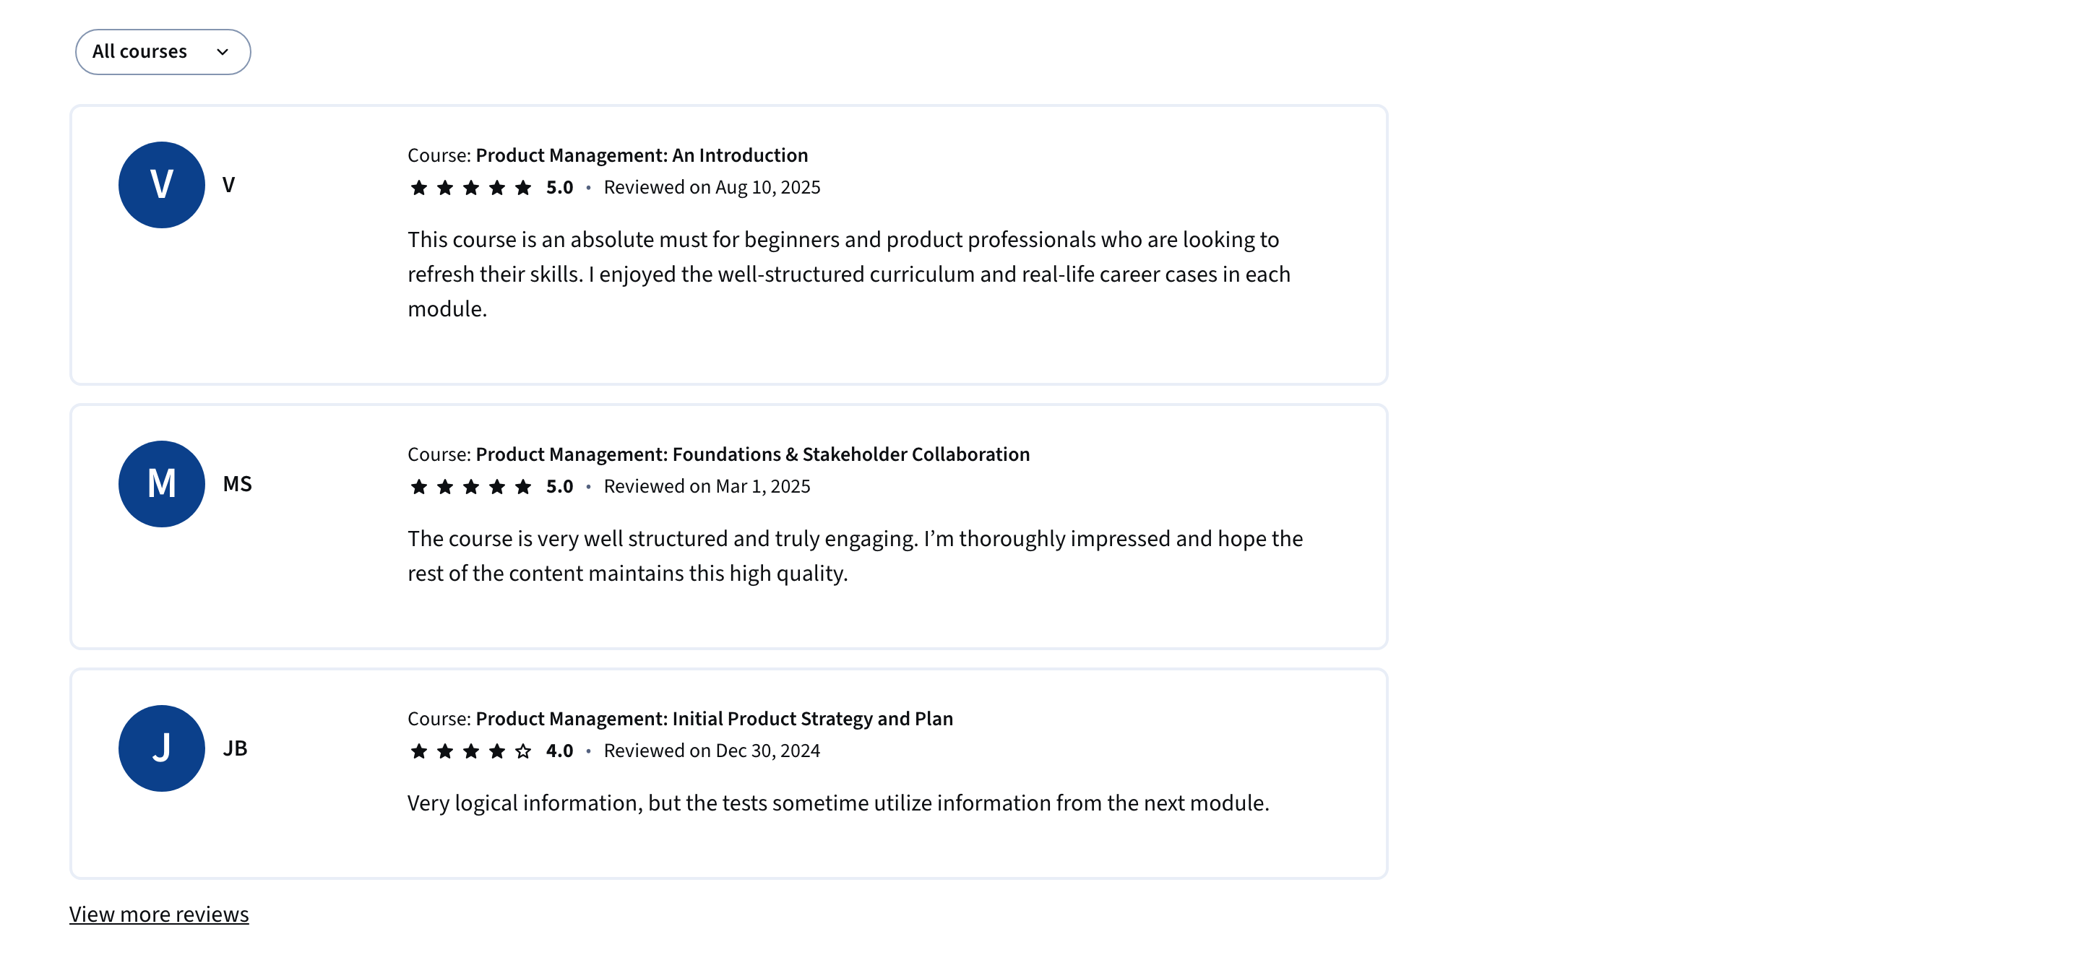
Task: Click the V reviewer avatar circle
Action: [x=162, y=185]
